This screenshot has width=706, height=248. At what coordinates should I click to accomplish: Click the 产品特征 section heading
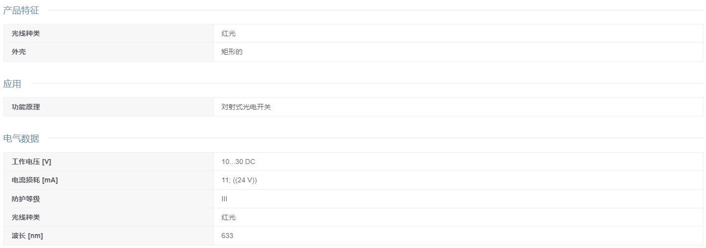coord(21,10)
